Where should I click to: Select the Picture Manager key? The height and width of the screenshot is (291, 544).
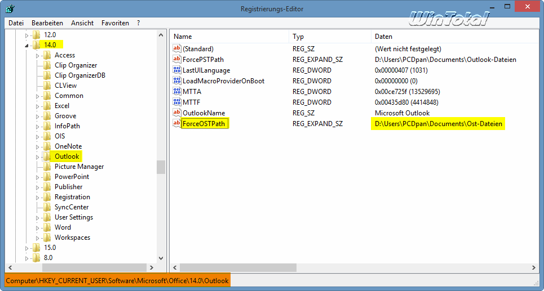coord(79,167)
